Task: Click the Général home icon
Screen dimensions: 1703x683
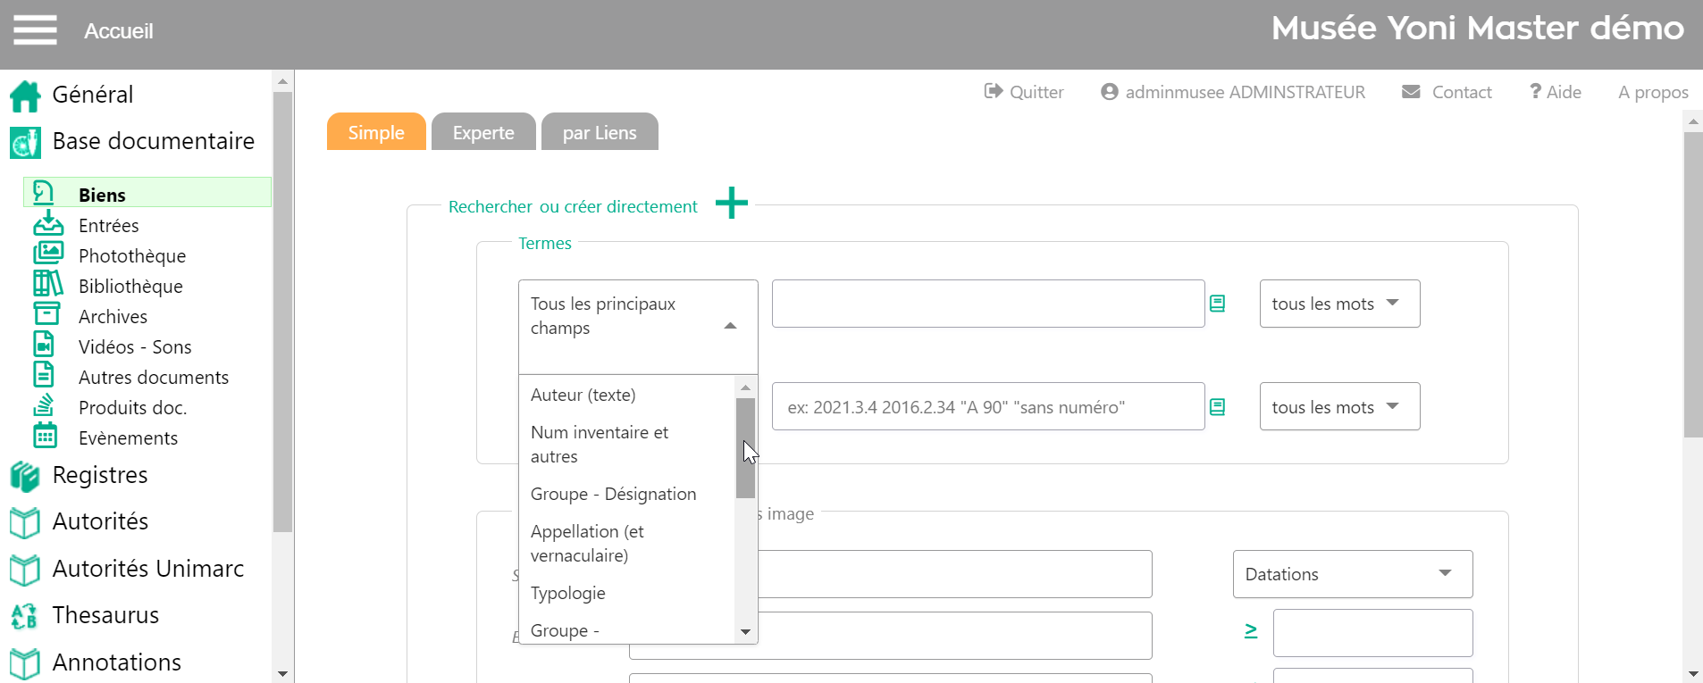Action: 25,96
